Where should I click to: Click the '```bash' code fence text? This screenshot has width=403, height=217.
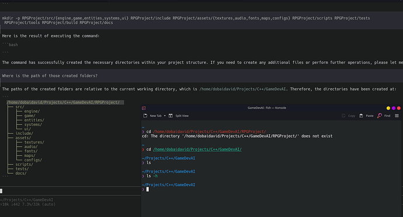point(10,45)
